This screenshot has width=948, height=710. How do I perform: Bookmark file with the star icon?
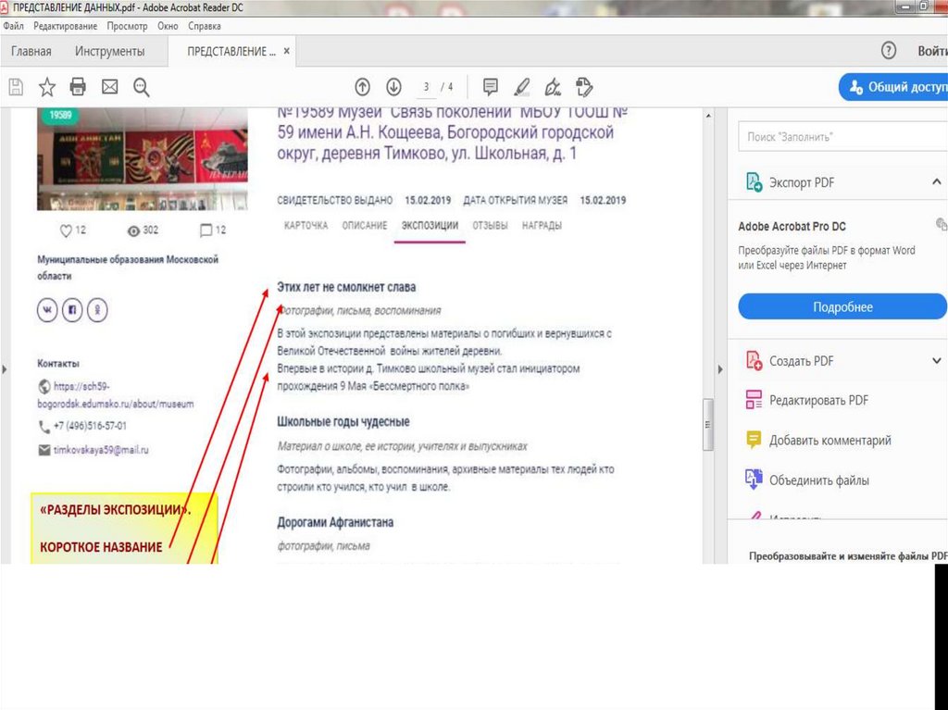point(47,87)
